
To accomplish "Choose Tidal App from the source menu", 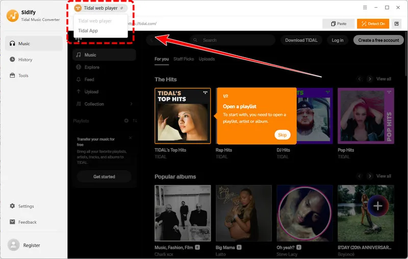I will coord(88,31).
